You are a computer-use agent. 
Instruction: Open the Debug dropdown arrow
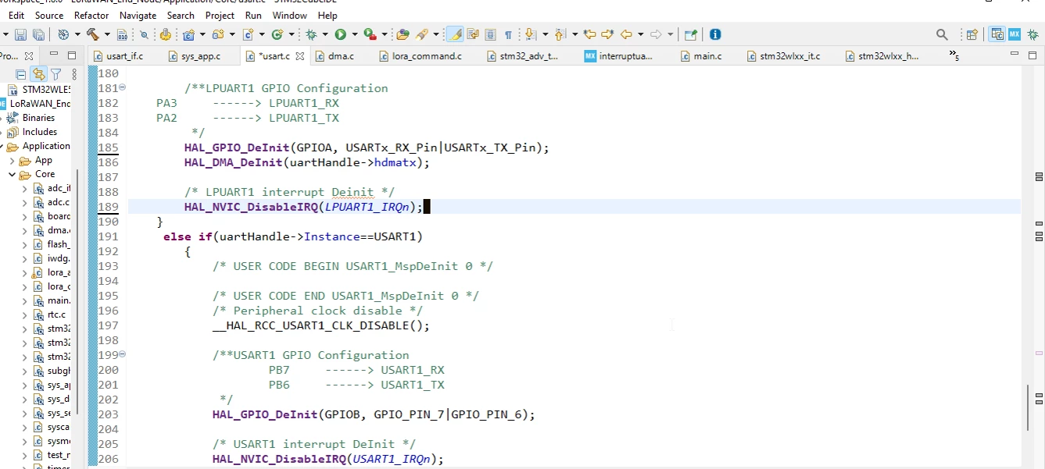[324, 34]
